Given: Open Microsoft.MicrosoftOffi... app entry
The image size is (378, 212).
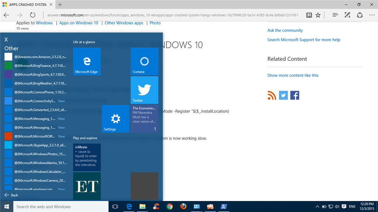Looking at the screenshot, I should click(x=36, y=136).
